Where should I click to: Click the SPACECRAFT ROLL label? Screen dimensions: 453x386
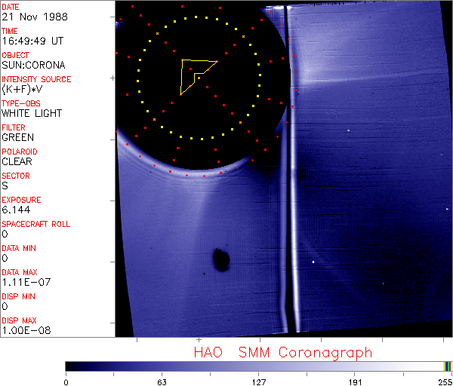[x=37, y=224]
